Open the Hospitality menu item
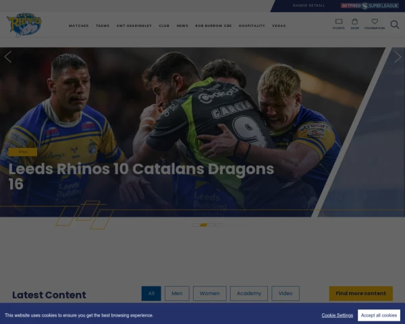The height and width of the screenshot is (324, 405). click(x=252, y=26)
